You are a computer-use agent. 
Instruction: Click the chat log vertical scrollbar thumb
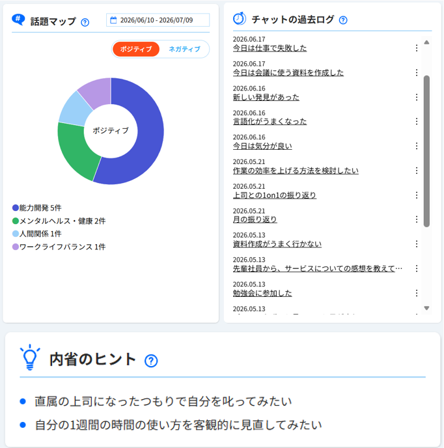(x=426, y=151)
